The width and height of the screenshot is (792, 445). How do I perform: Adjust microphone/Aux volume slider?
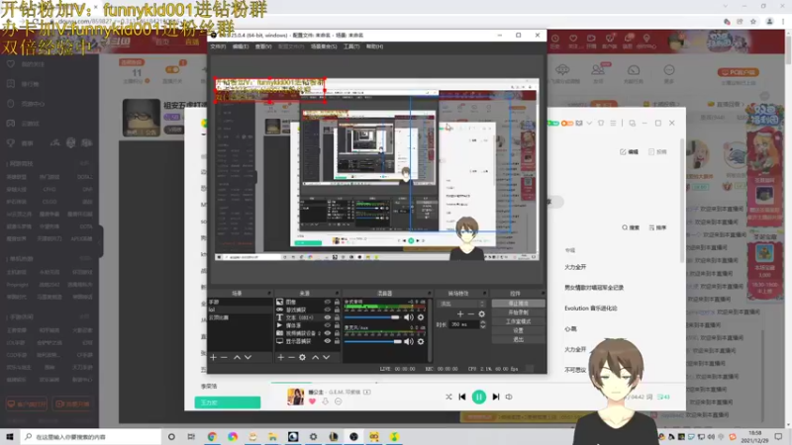tap(373, 341)
